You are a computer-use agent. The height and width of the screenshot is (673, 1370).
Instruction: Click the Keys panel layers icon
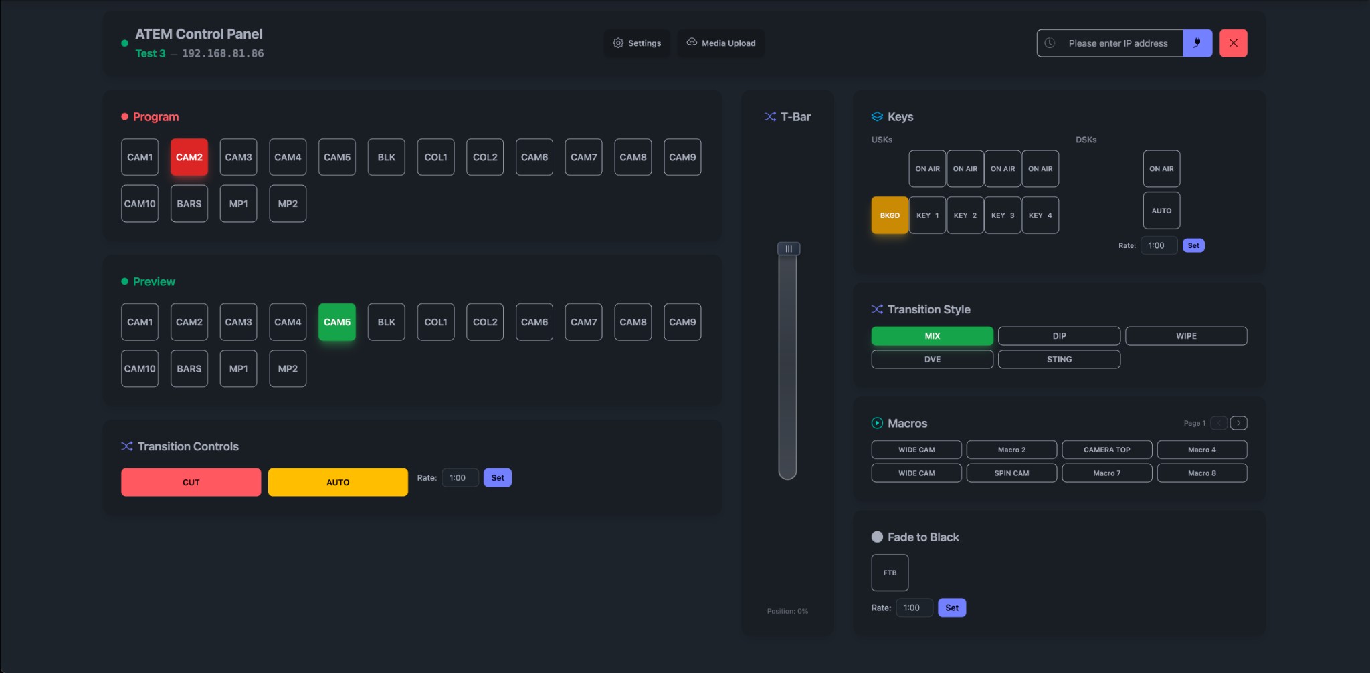click(877, 116)
